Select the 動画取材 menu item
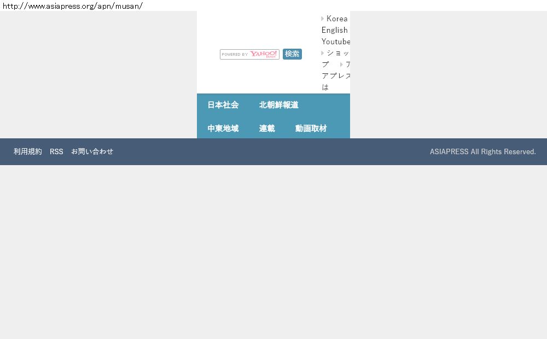Viewport: 547px width, 339px height. pyautogui.click(x=311, y=128)
